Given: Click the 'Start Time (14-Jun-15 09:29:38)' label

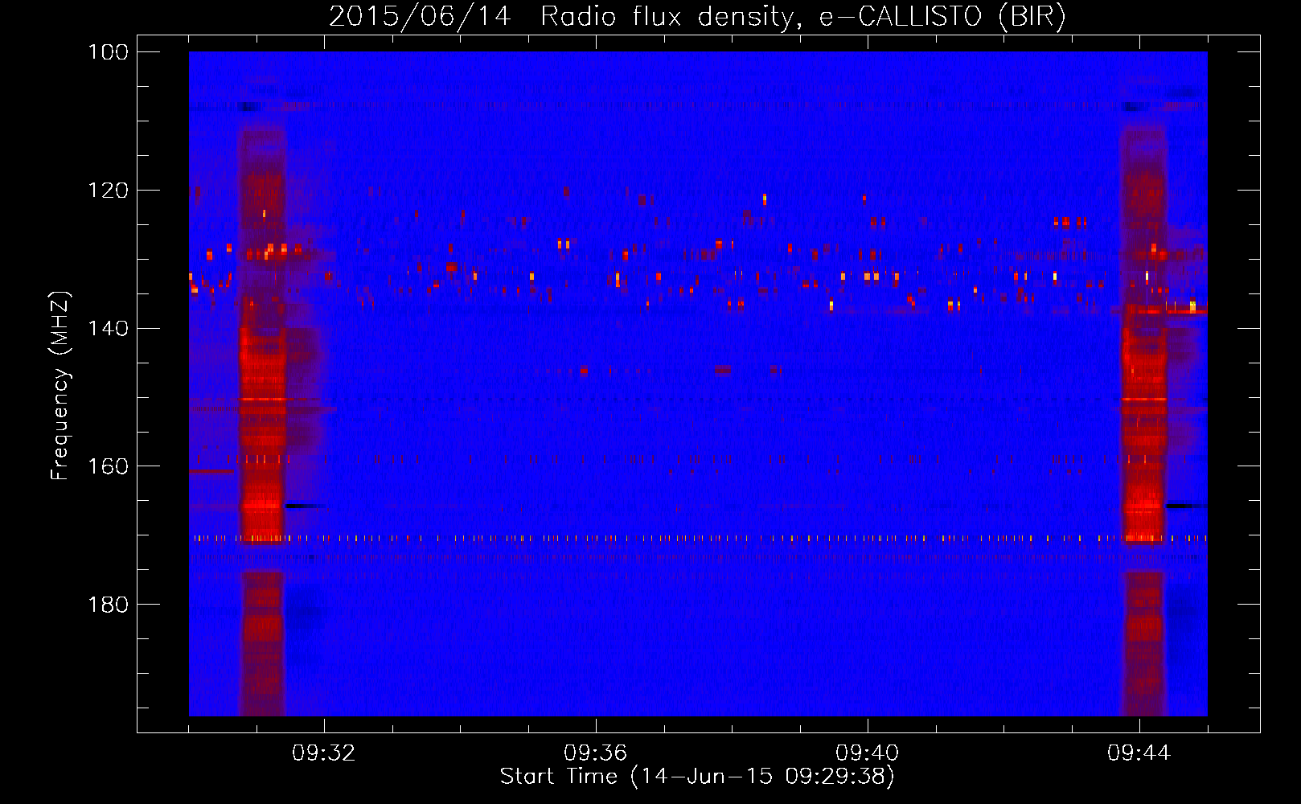Looking at the screenshot, I should coord(697,777).
